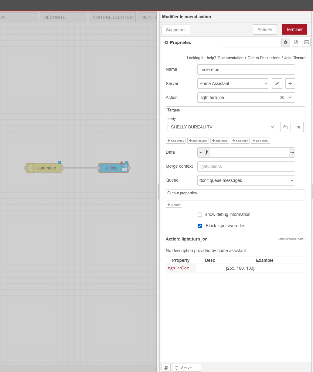The image size is (313, 372).
Task: Open the book icon in bottom bar
Action: coord(166,368)
